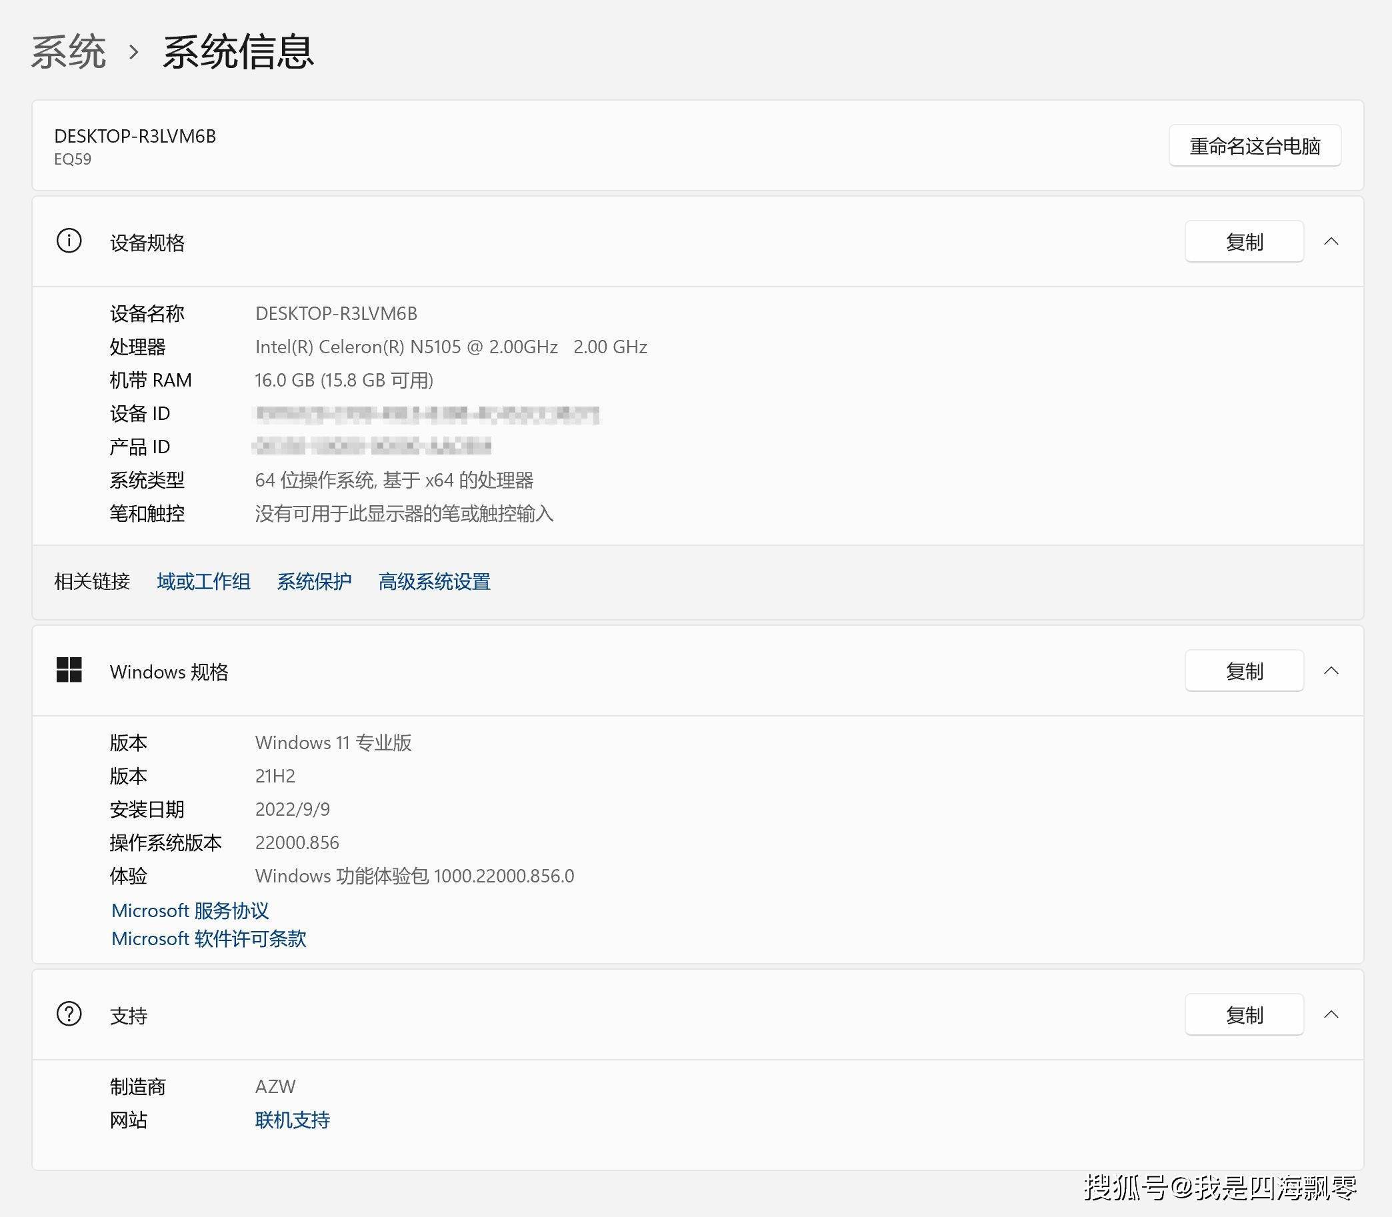
Task: Open Microsoft 软件许可条款 link
Action: coord(209,938)
